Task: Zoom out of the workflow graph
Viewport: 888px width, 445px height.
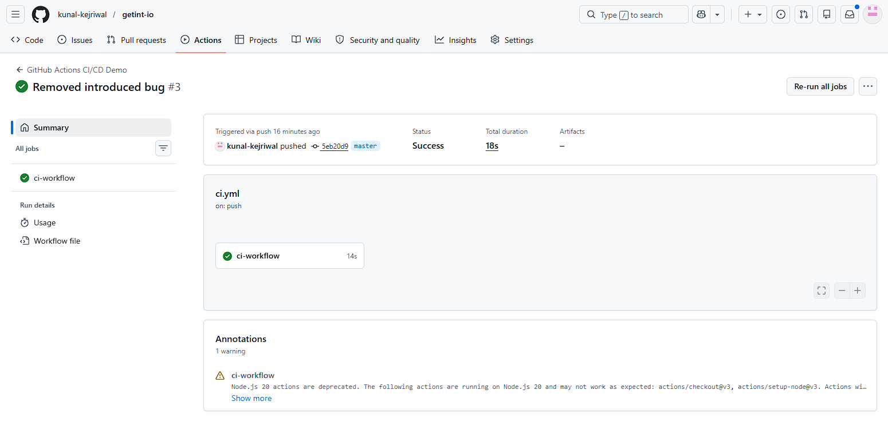Action: coord(842,291)
